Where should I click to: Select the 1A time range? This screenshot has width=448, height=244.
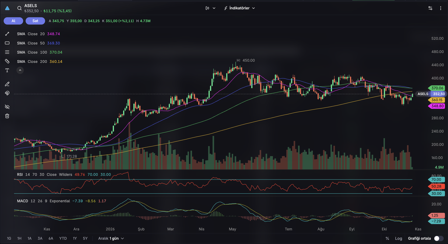coord(30,238)
